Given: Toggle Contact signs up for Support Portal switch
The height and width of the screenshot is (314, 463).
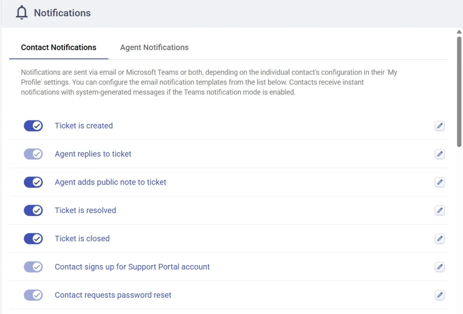Looking at the screenshot, I should (x=33, y=267).
